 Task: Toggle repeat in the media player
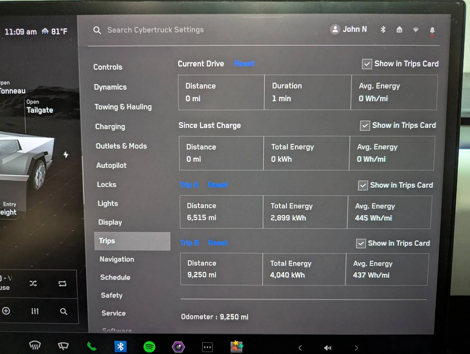62,284
